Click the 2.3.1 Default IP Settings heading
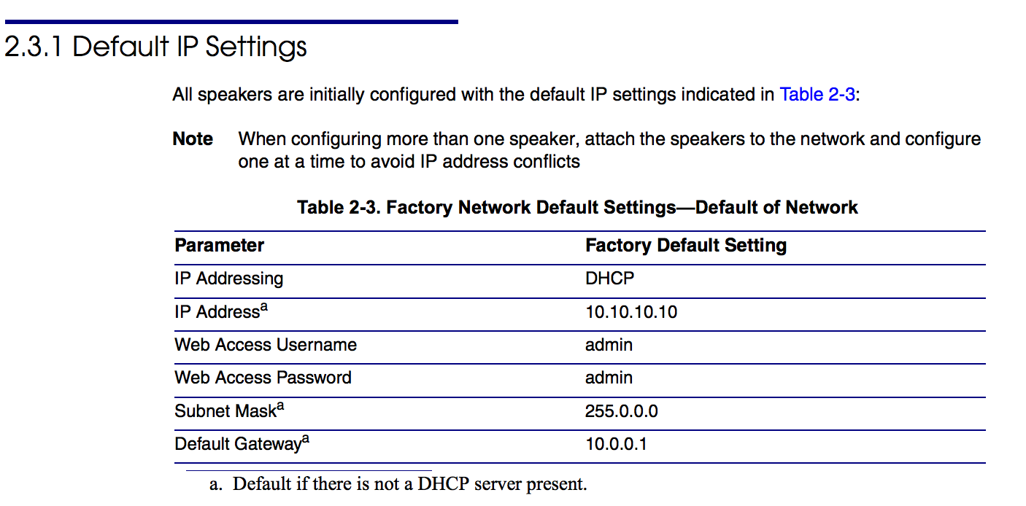1026x506 pixels. 155,47
